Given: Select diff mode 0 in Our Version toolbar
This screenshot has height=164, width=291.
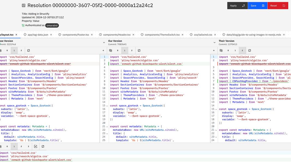Looking at the screenshot, I should pos(118,51).
